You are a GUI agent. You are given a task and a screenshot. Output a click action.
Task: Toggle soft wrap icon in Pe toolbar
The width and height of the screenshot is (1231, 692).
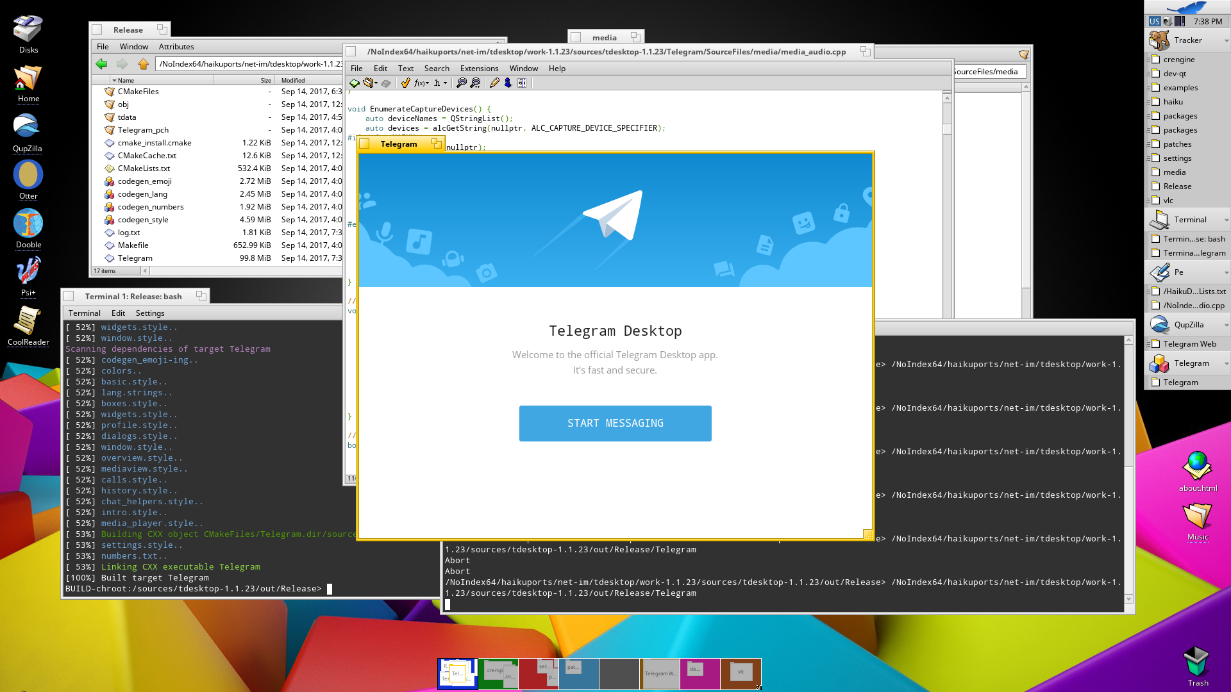click(522, 83)
